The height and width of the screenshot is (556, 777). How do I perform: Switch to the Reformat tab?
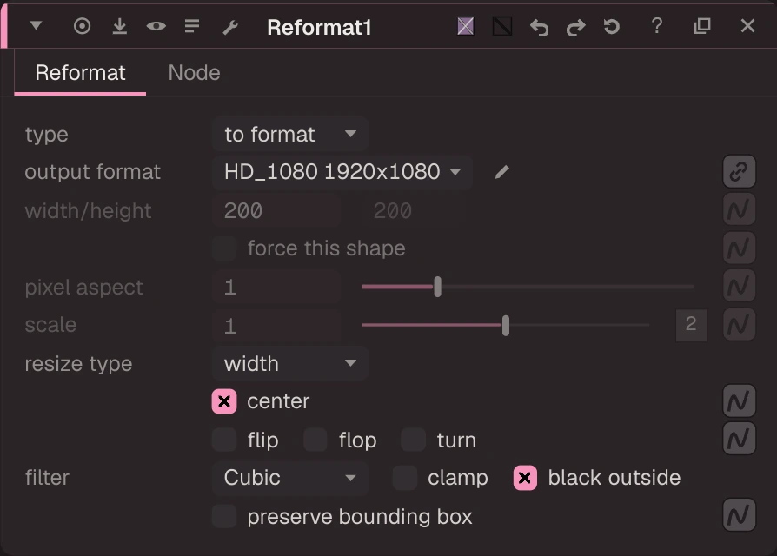pos(80,73)
